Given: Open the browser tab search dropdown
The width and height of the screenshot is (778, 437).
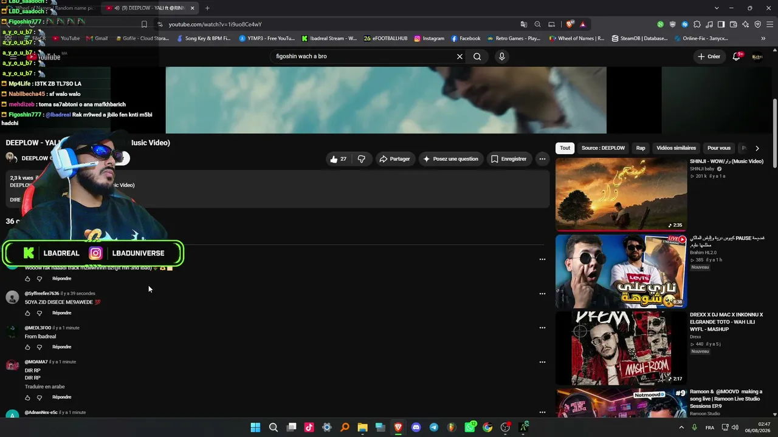Looking at the screenshot, I should [717, 8].
